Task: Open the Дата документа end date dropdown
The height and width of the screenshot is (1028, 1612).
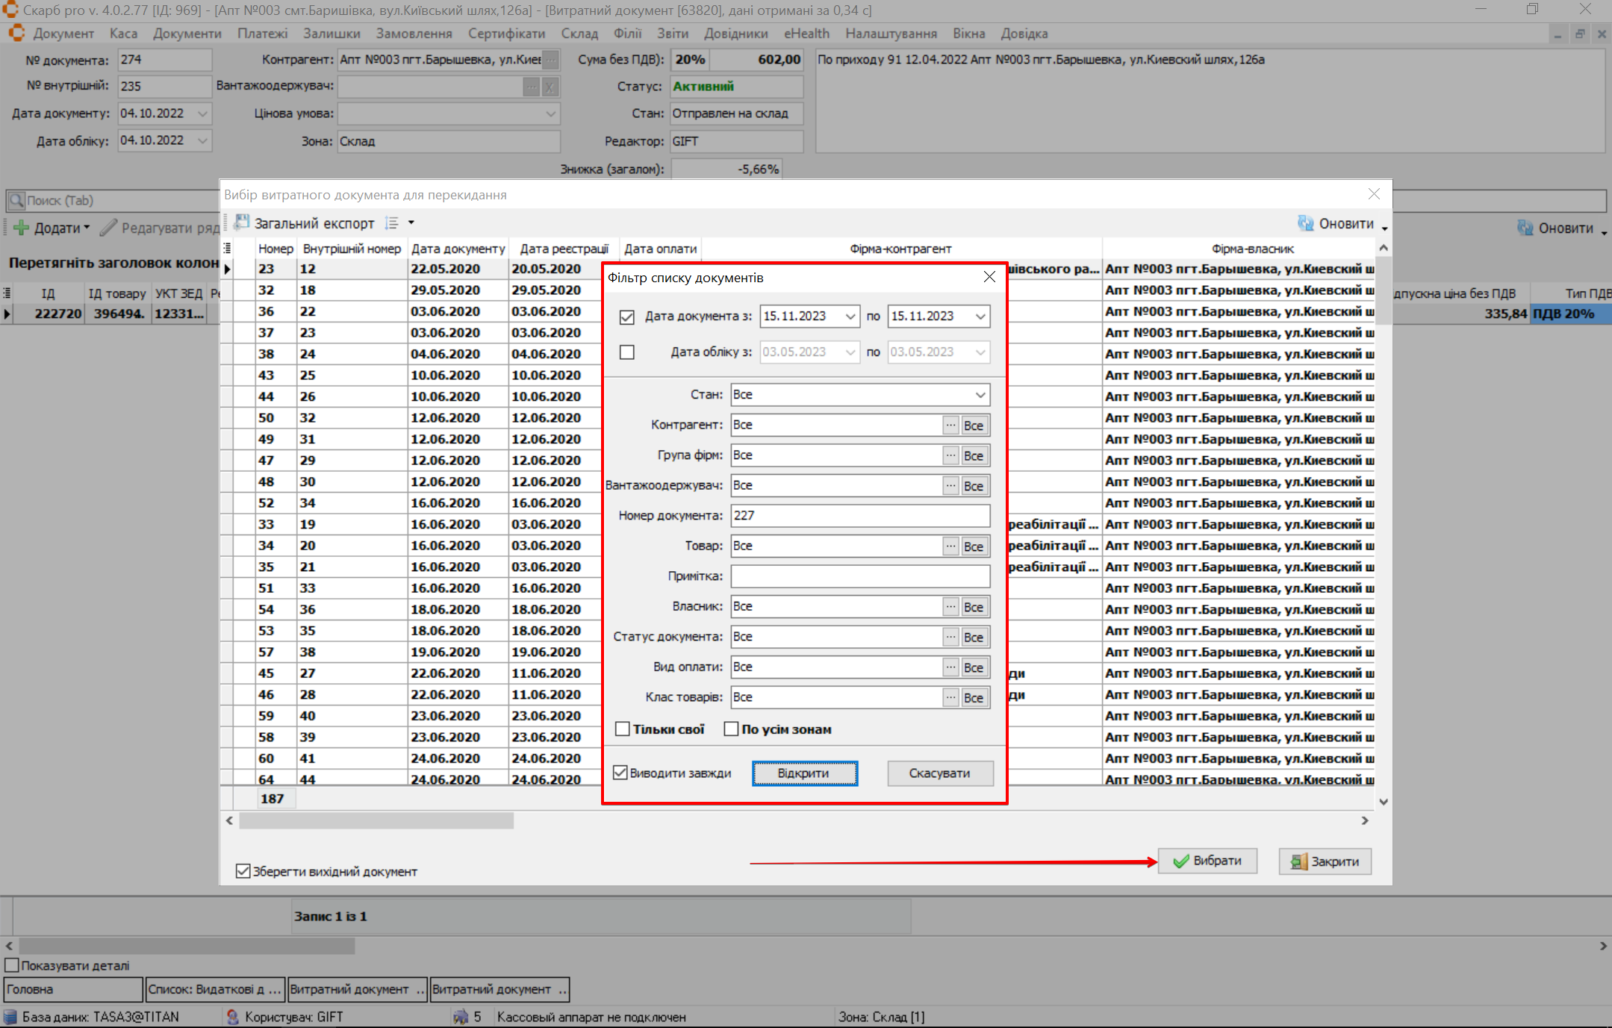Action: coord(980,317)
